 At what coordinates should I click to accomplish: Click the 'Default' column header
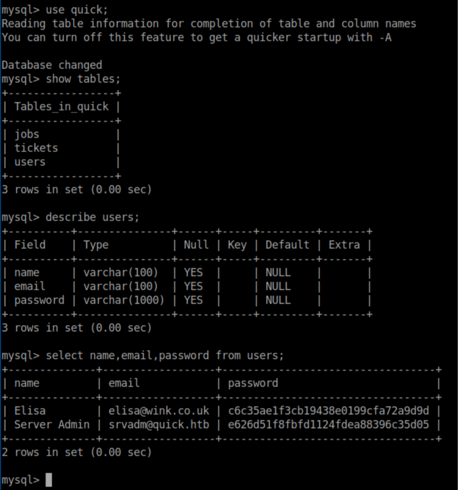pos(287,245)
